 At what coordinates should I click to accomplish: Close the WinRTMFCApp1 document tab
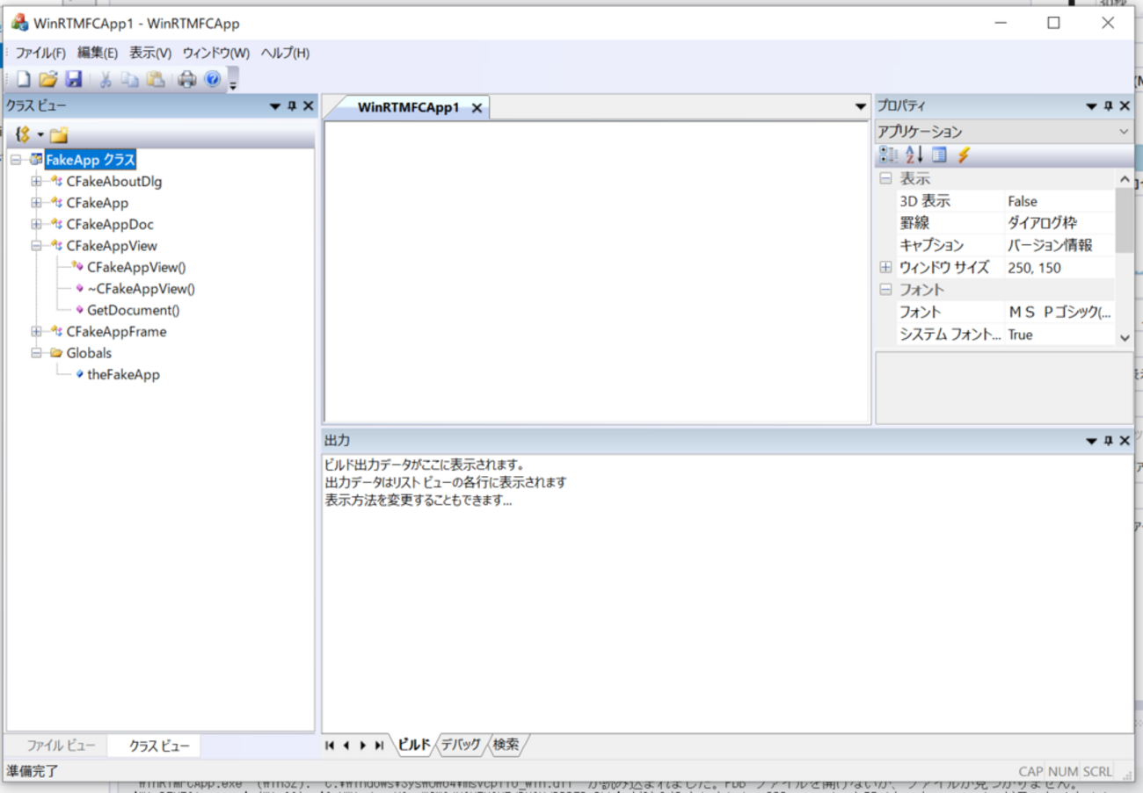[x=477, y=108]
